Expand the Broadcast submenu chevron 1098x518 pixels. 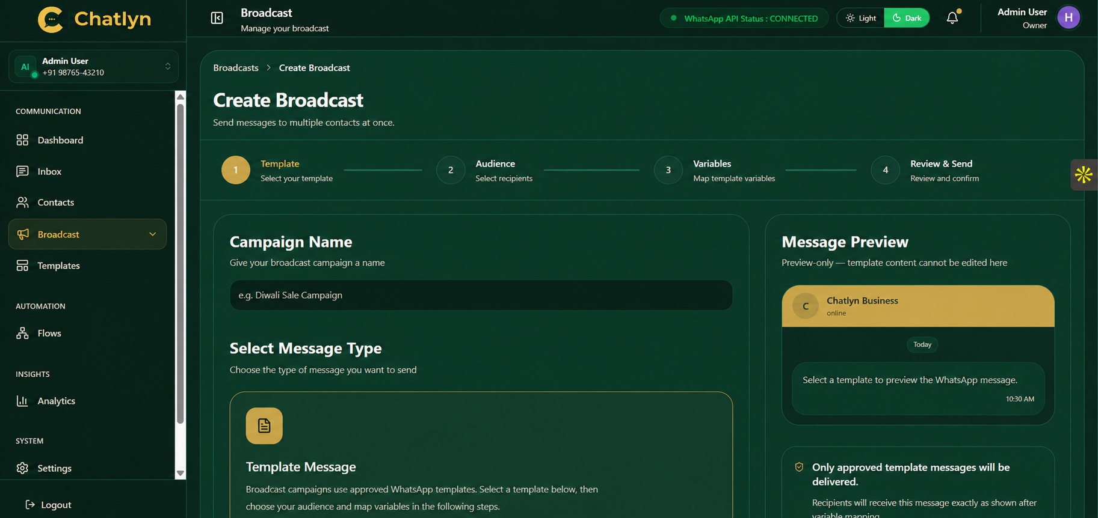[153, 234]
